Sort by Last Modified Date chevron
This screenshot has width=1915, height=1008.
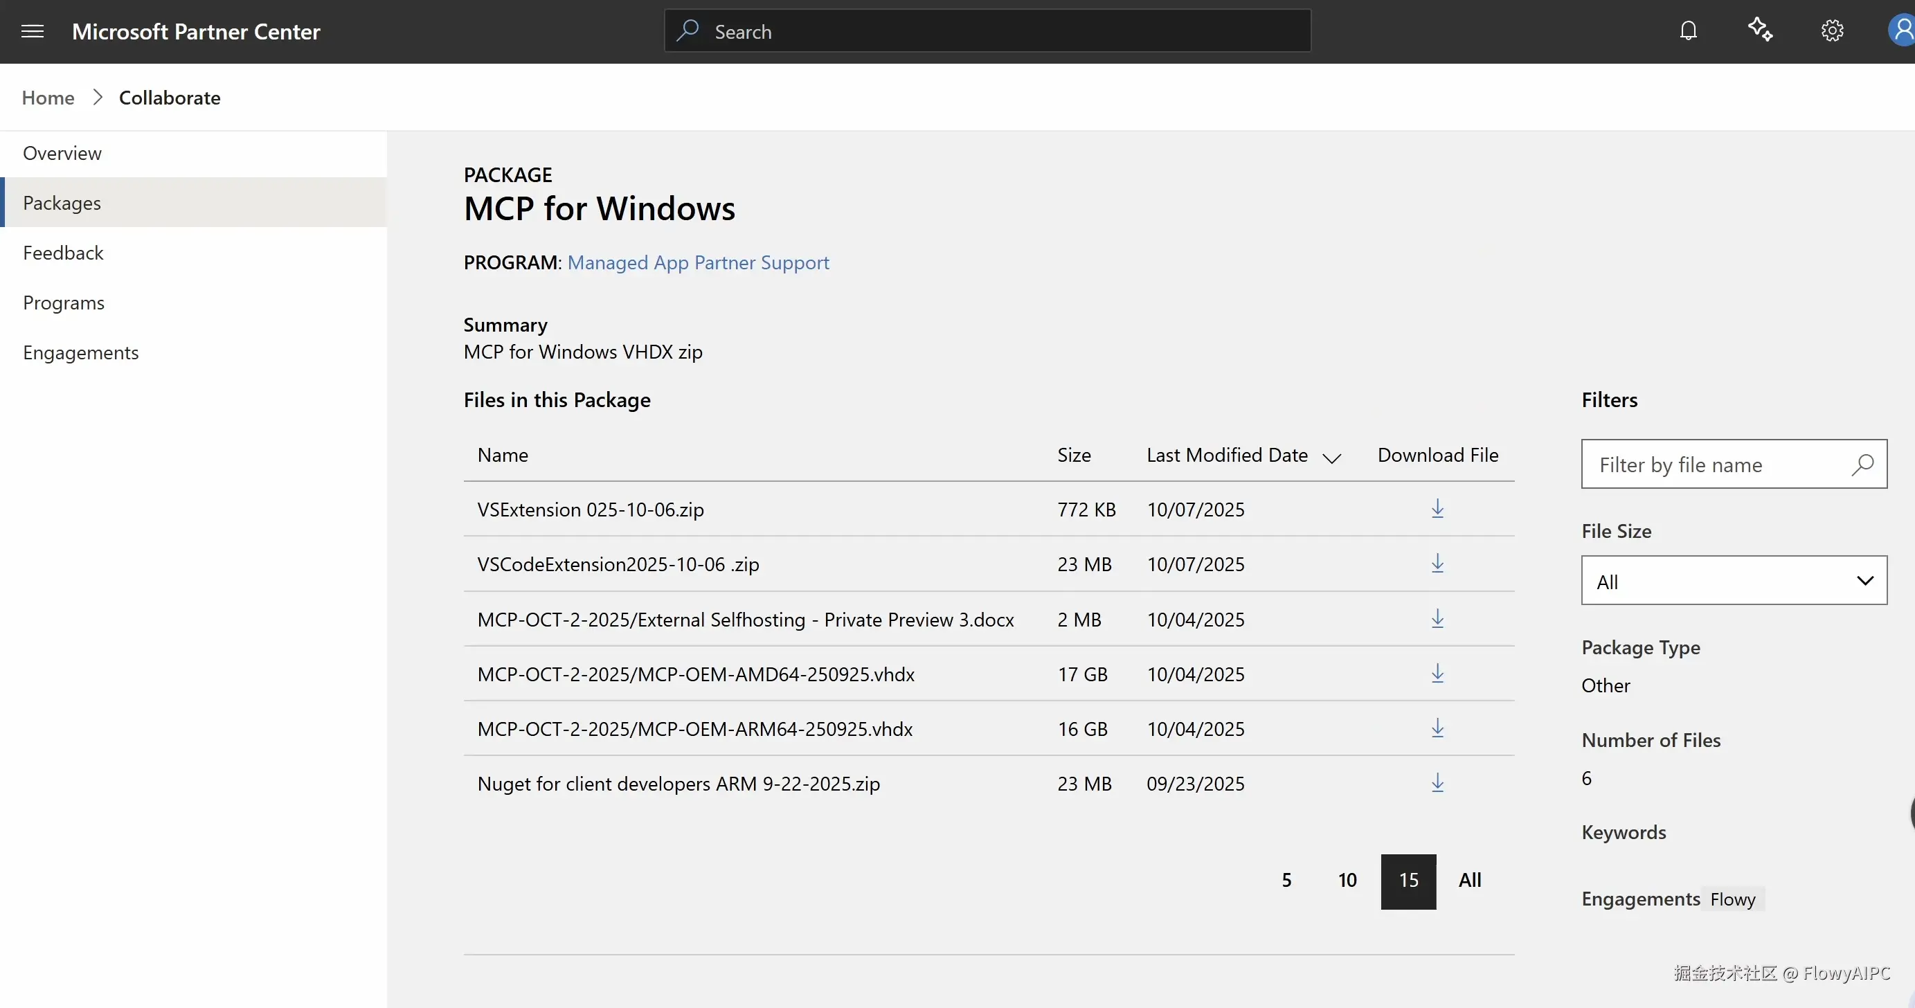pyautogui.click(x=1331, y=458)
